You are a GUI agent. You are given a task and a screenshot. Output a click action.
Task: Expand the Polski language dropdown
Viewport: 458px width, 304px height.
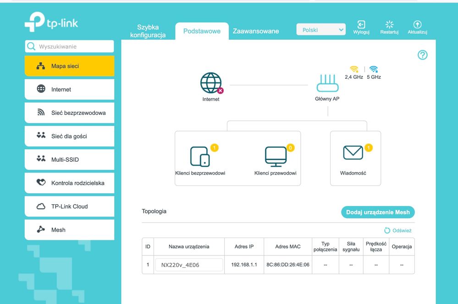(x=321, y=30)
